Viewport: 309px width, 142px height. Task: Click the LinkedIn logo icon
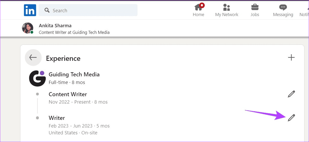click(30, 10)
